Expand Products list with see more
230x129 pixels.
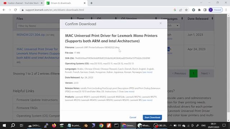pos(147,100)
